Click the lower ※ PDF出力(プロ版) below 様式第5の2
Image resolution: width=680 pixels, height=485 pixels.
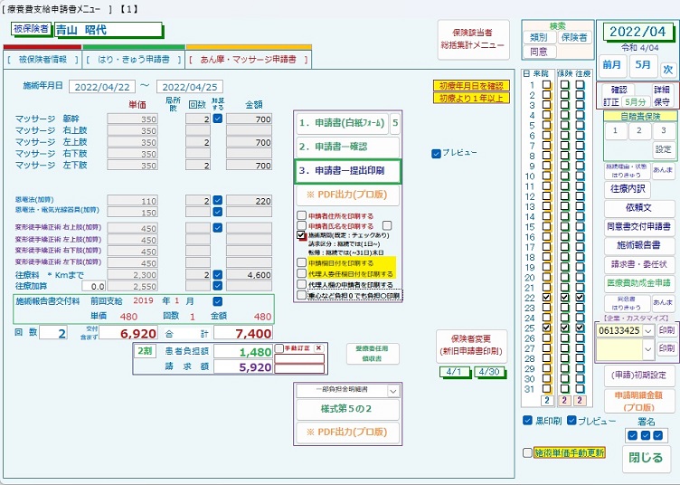347,433
